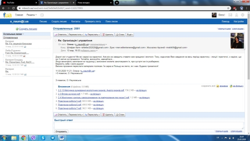Open the Письма menu item
This screenshot has width=250, height=141.
pos(43,22)
